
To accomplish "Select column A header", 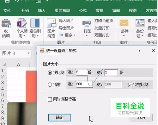I will [18, 64].
